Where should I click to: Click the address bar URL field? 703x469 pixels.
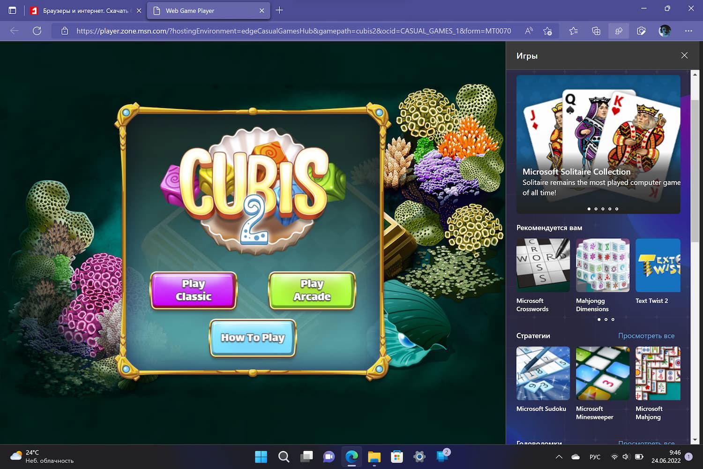(293, 31)
